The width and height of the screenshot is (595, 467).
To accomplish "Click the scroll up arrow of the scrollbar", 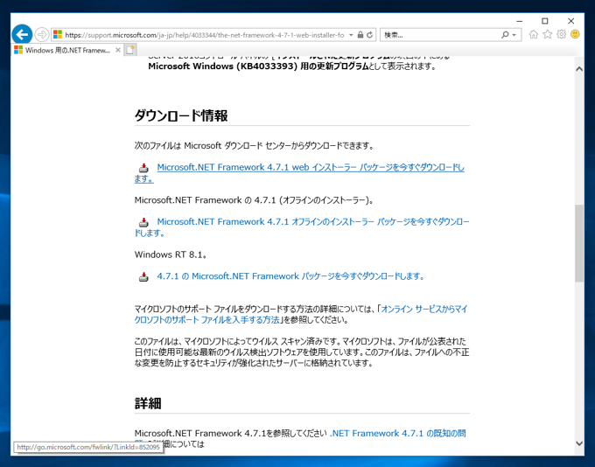I will click(x=579, y=69).
